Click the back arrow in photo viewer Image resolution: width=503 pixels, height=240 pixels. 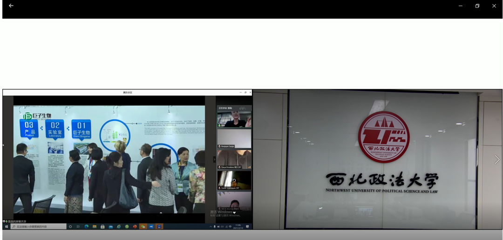[x=11, y=6]
